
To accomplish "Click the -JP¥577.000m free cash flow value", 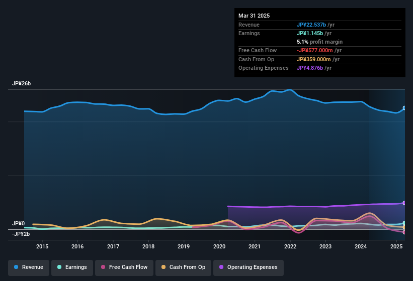I will (315, 50).
